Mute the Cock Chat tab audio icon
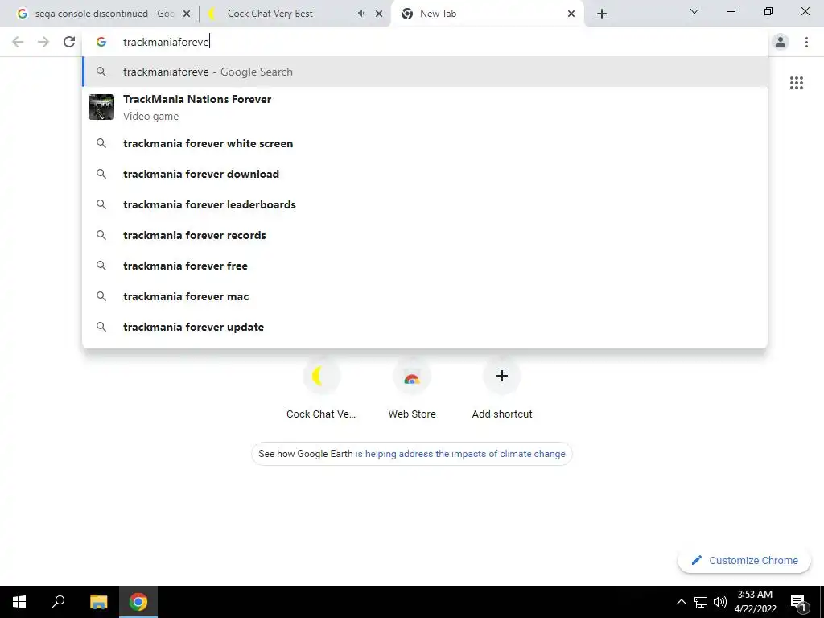 click(x=361, y=14)
